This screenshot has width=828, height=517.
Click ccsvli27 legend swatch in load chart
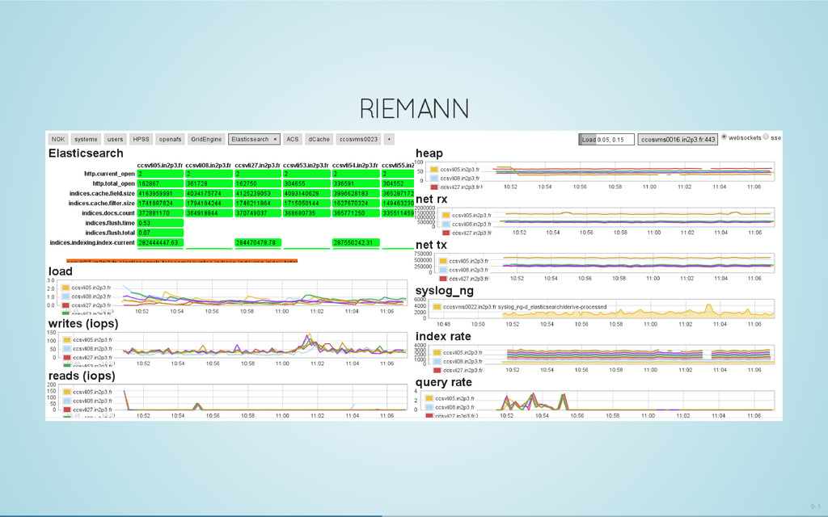point(65,305)
